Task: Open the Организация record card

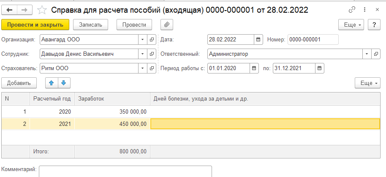Action: click(x=152, y=40)
